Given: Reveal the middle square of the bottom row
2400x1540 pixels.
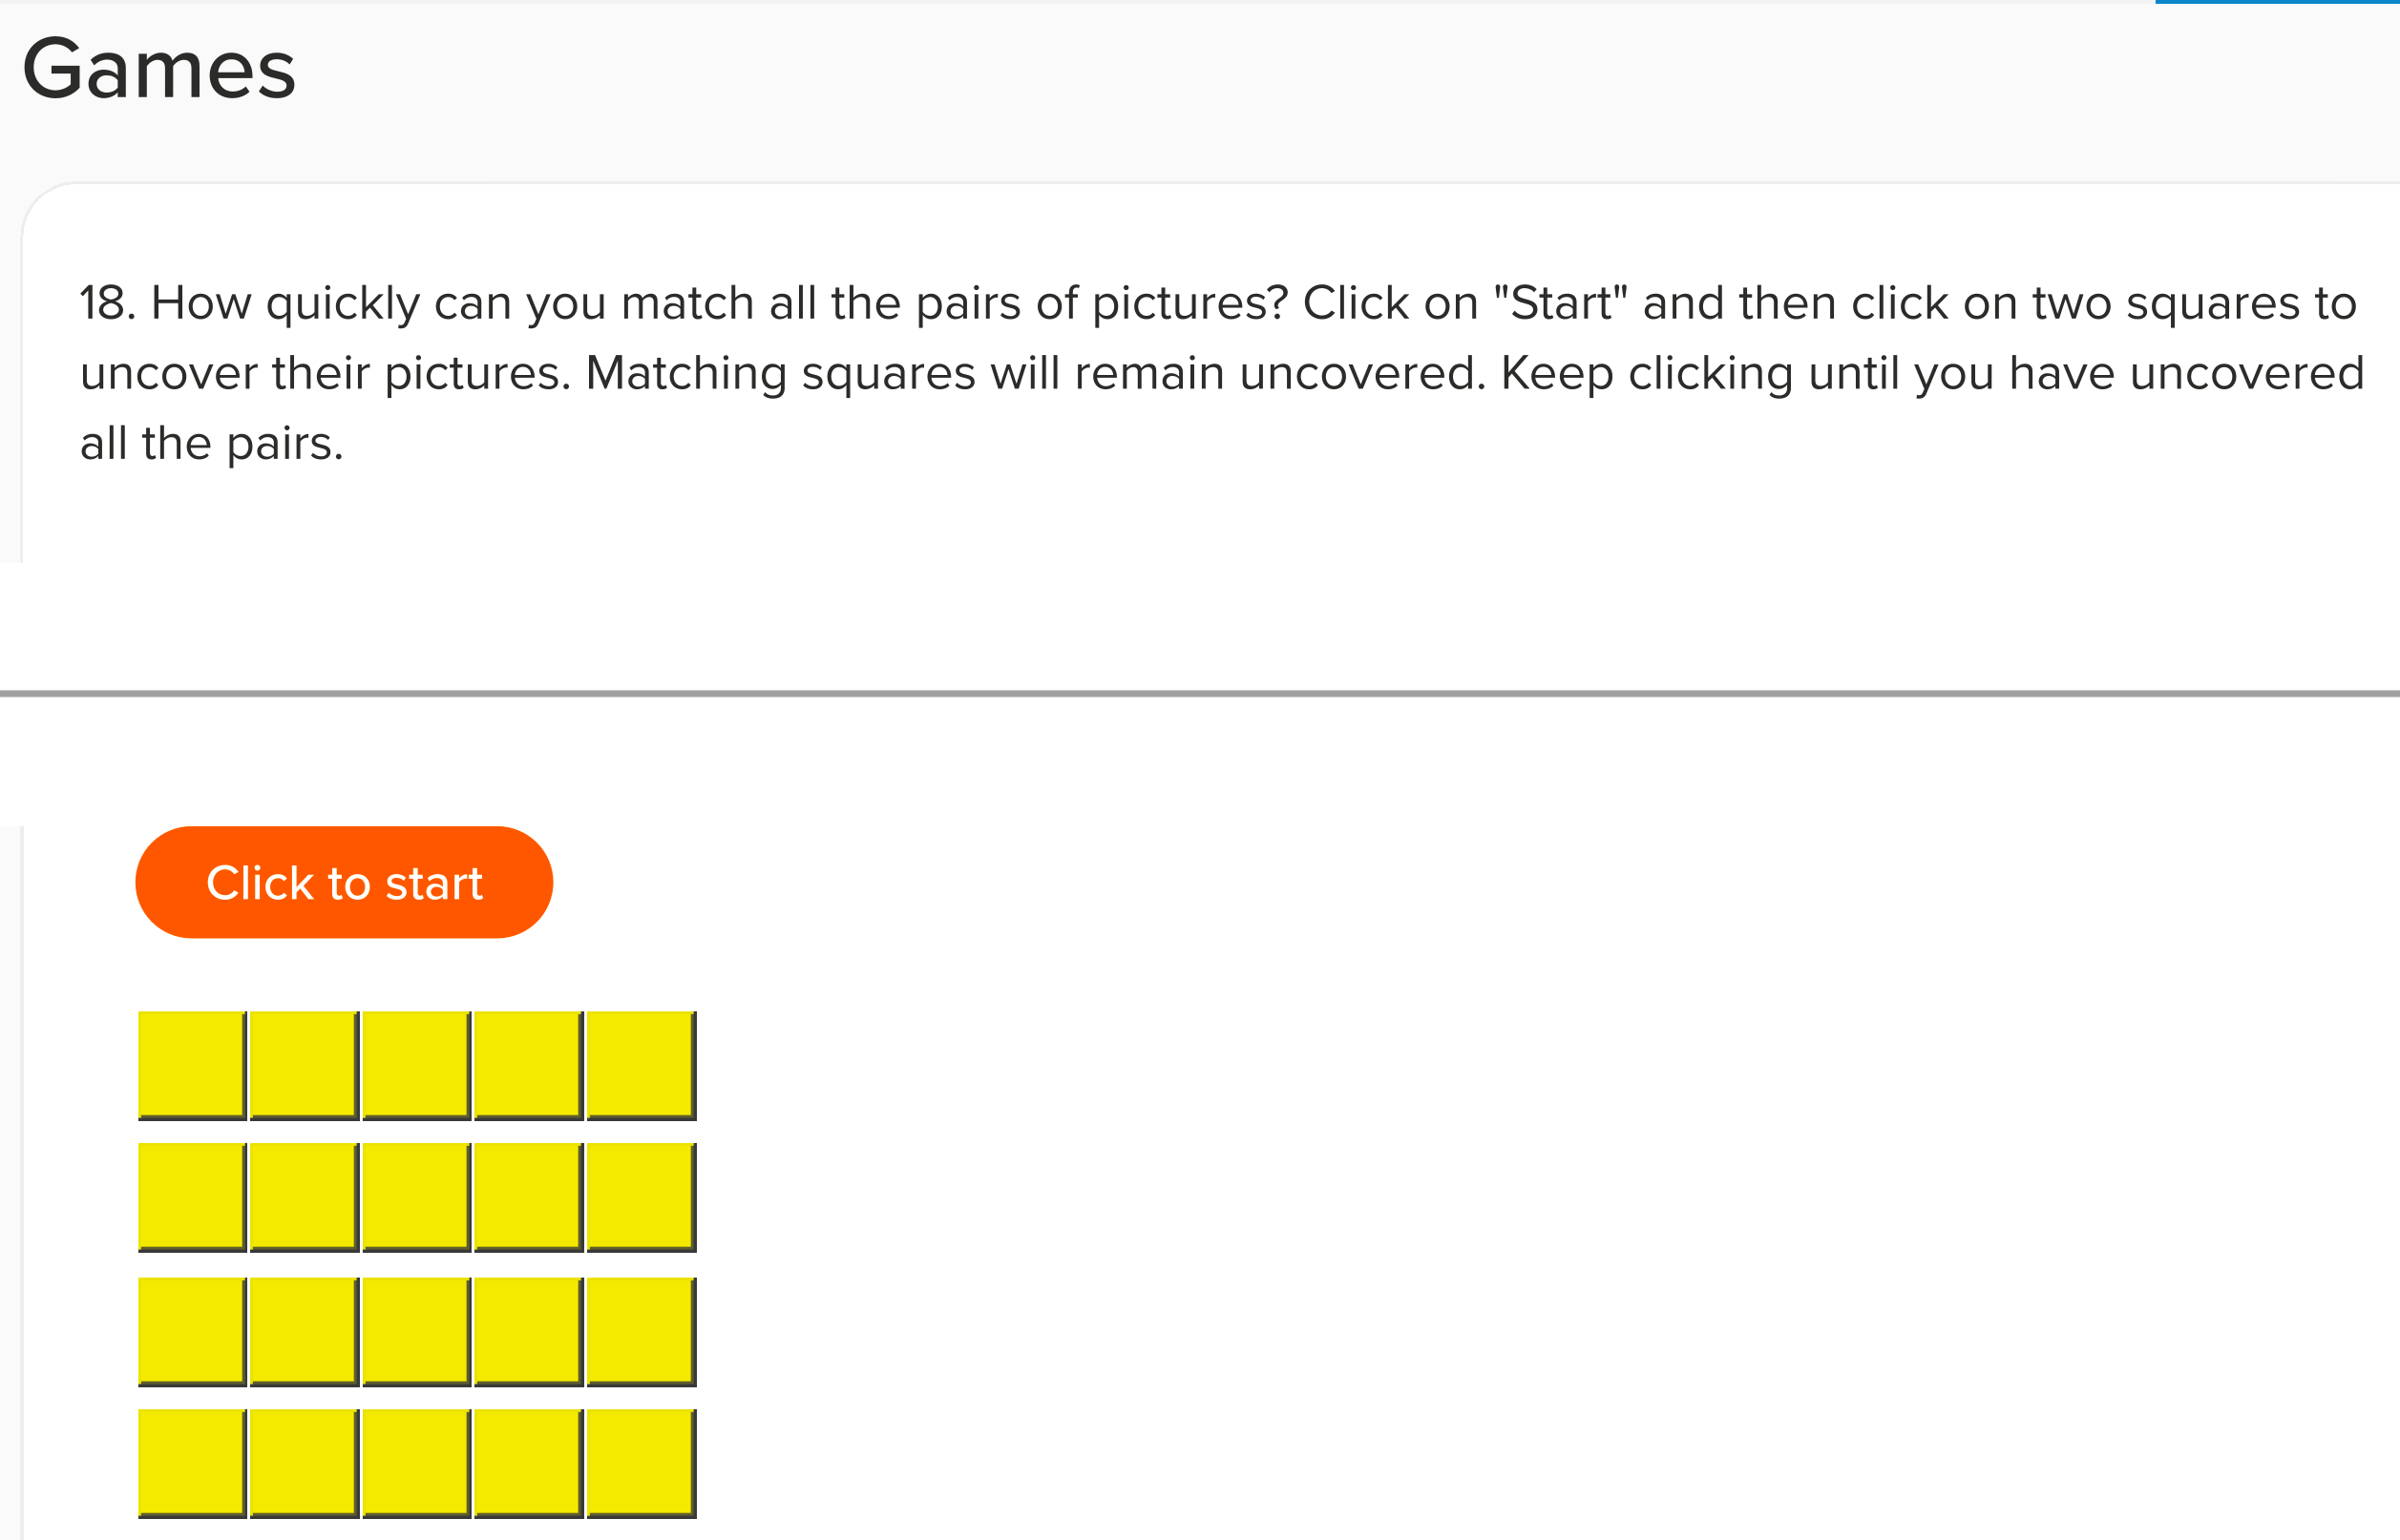Looking at the screenshot, I should tap(415, 1463).
